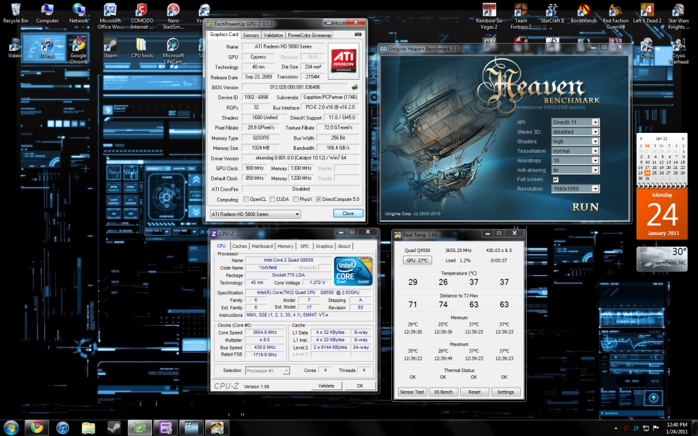The height and width of the screenshot is (436, 698).
Task: Launch Borderlands desktop shortcut
Action: click(583, 14)
